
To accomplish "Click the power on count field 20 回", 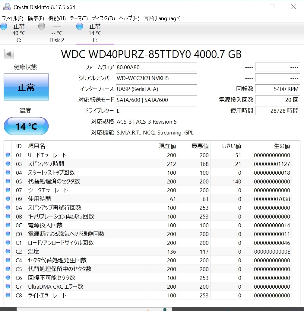I will click(278, 100).
